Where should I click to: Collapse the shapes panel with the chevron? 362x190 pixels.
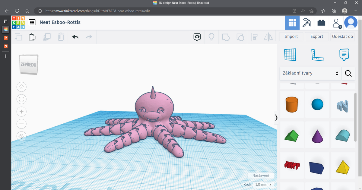pos(276,118)
